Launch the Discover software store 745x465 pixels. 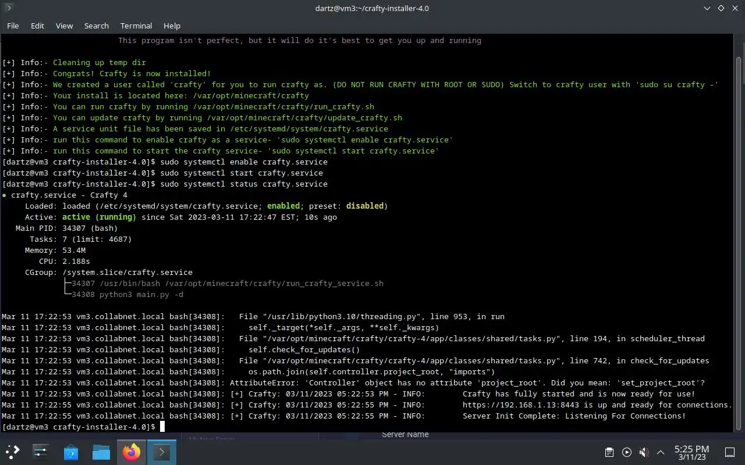(71, 452)
